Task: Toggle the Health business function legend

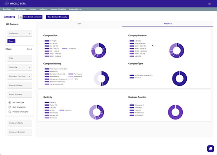Action: click(x=135, y=110)
